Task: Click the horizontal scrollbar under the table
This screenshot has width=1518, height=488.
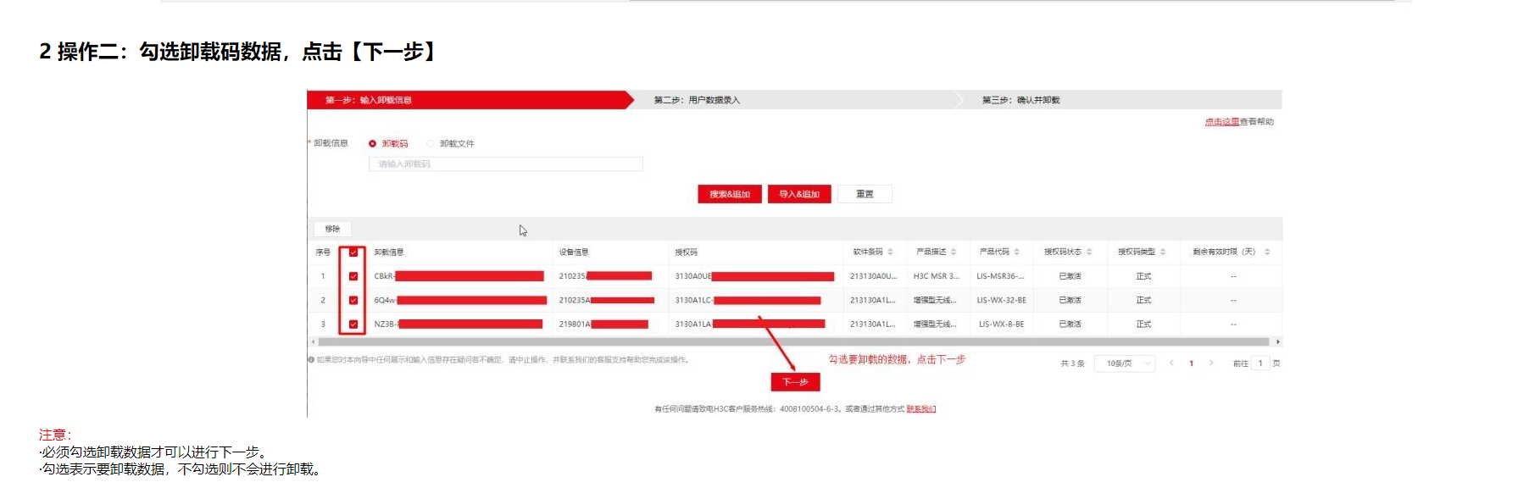Action: click(x=793, y=341)
